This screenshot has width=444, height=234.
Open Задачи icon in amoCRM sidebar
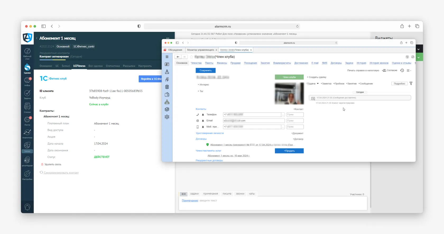point(27,94)
